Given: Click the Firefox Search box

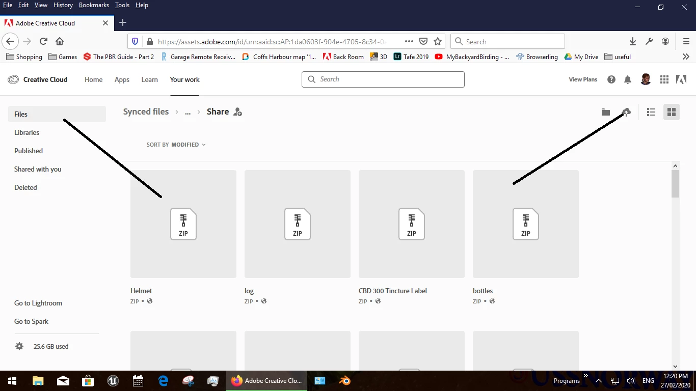Looking at the screenshot, I should 507,41.
